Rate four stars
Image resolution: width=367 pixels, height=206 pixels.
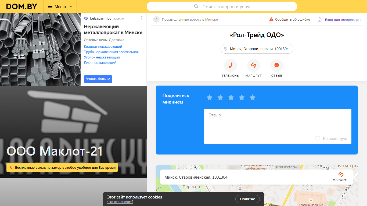pyautogui.click(x=242, y=97)
